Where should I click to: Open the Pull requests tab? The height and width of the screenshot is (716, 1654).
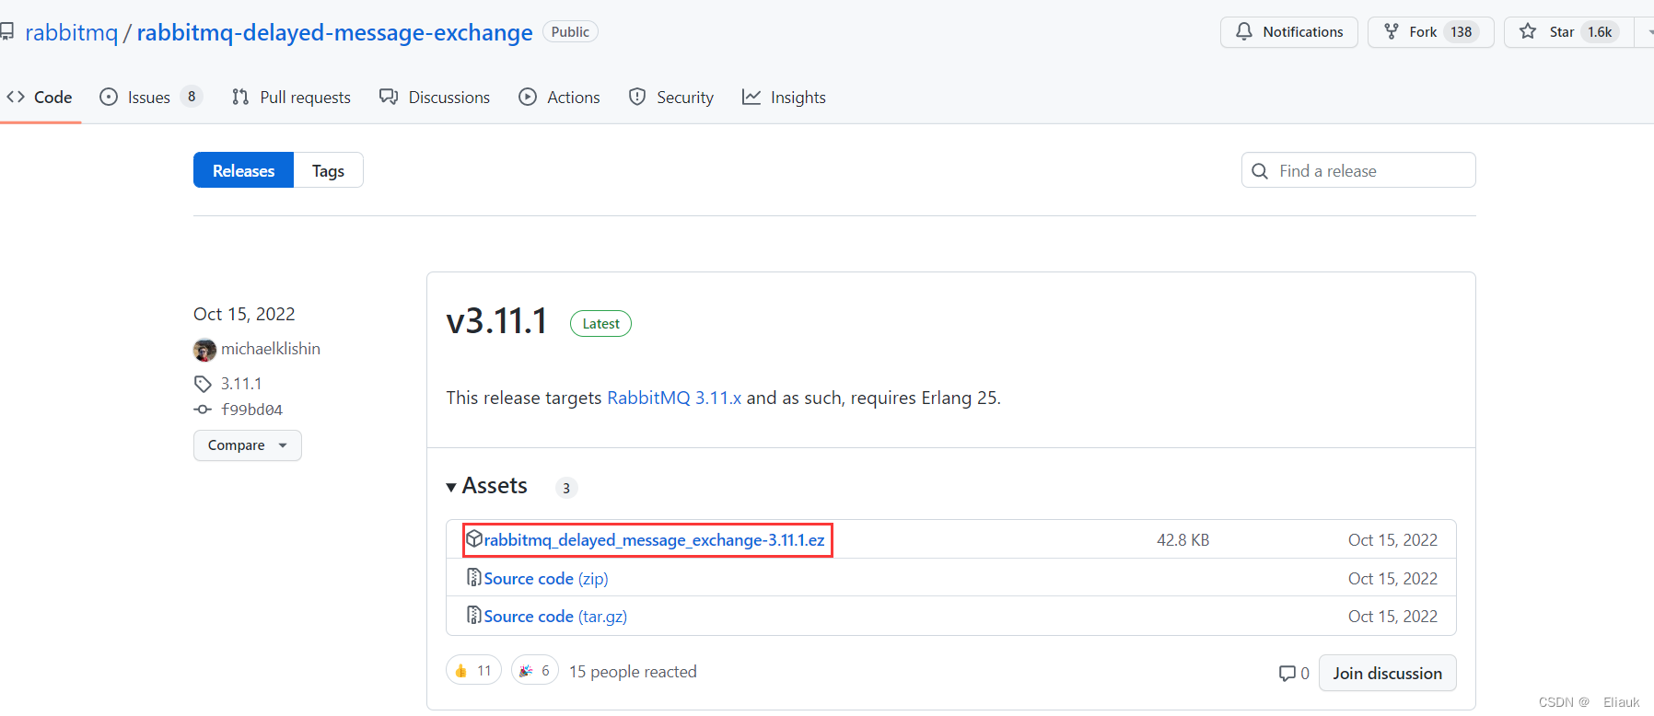pos(291,98)
